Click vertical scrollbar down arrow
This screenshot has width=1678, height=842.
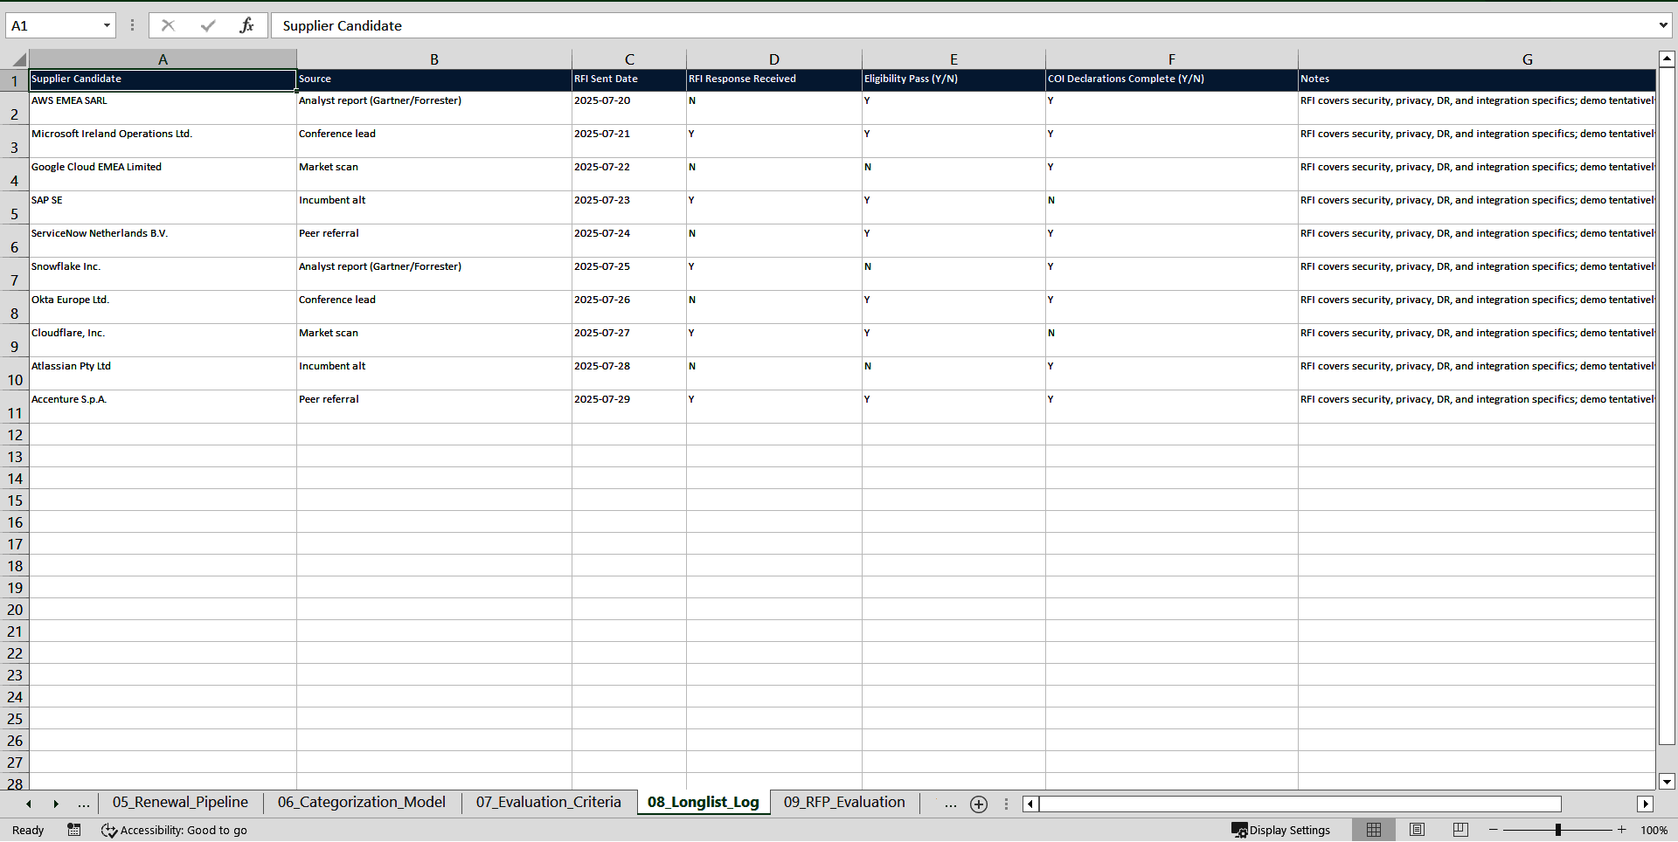pos(1667,782)
